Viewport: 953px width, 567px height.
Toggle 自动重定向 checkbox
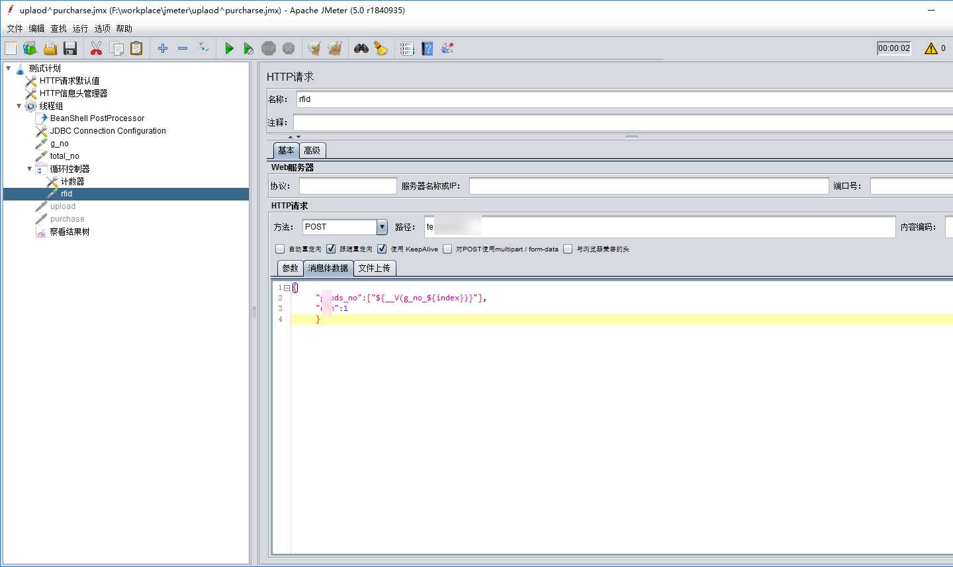point(280,249)
